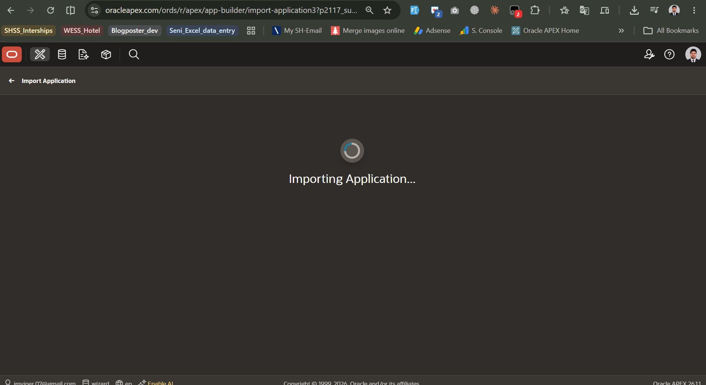This screenshot has height=385, width=706.
Task: Toggle the browser split view icon
Action: click(71, 10)
